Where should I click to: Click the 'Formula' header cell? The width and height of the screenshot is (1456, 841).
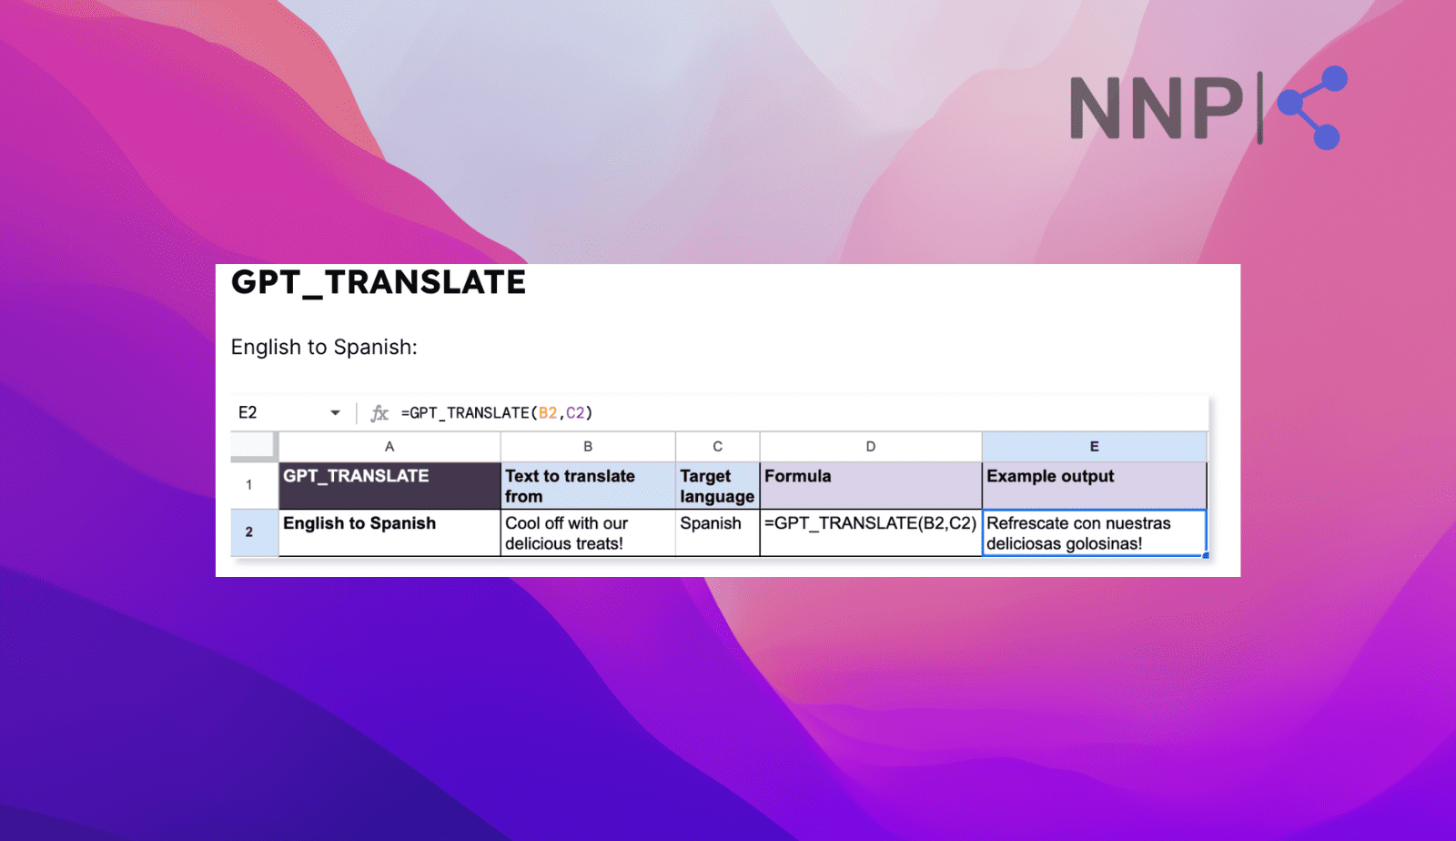[871, 485]
